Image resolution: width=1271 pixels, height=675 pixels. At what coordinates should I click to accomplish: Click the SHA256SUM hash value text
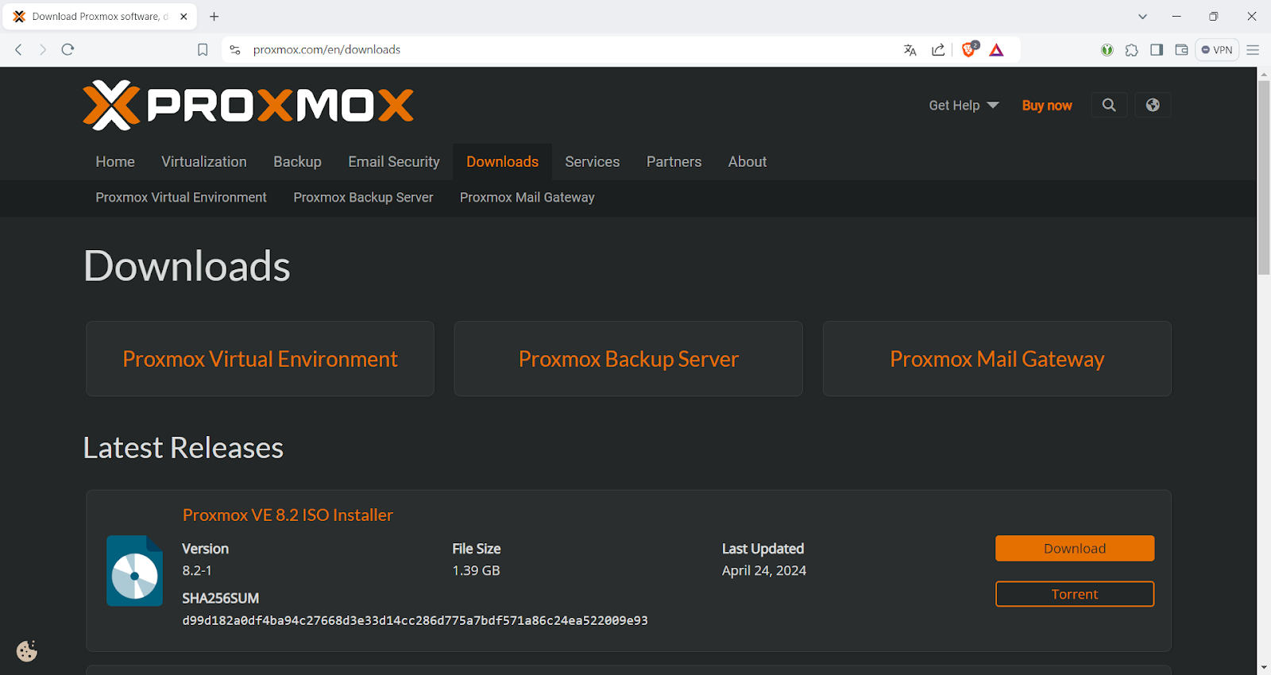(x=415, y=621)
